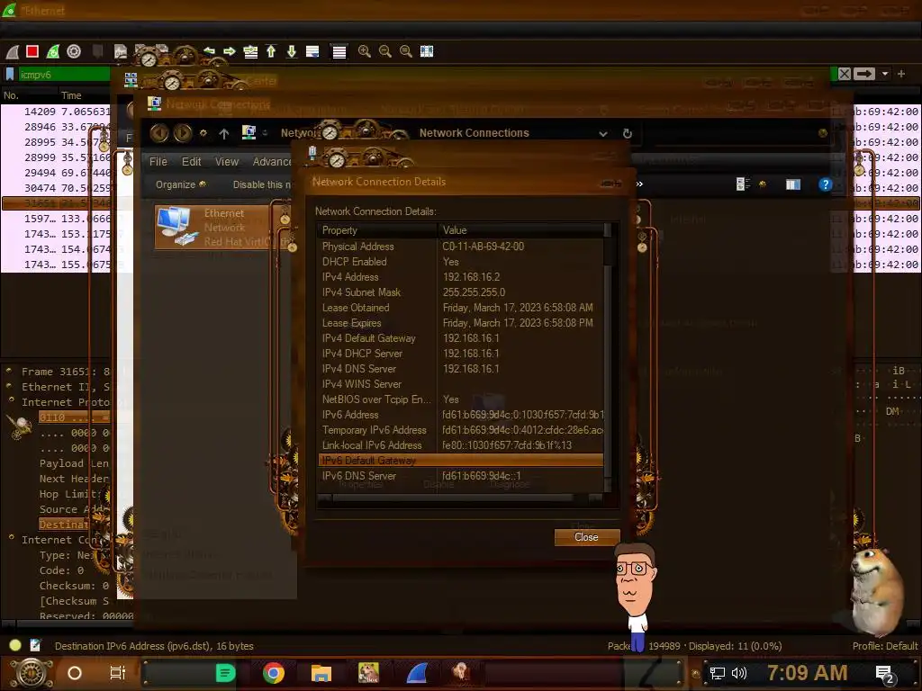922x691 pixels.
Task: Open the Advanced menu
Action: (x=272, y=162)
